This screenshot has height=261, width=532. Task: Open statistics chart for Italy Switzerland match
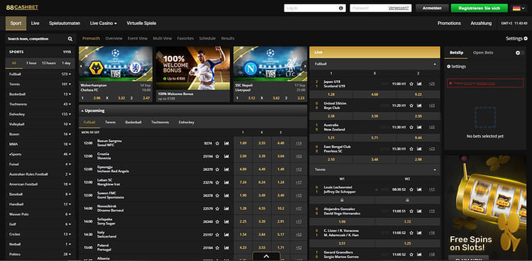[x=226, y=235]
